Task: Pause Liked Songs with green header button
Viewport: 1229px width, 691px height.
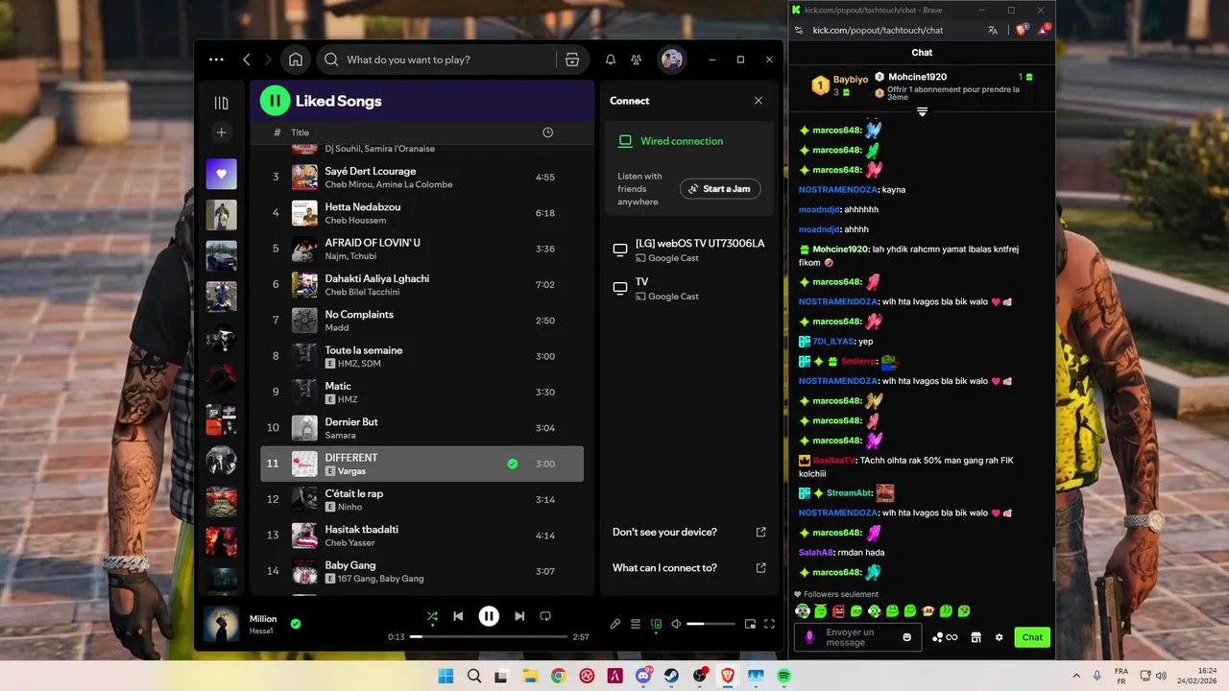Action: (x=275, y=100)
